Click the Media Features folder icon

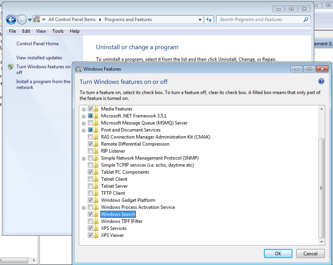click(x=96, y=109)
